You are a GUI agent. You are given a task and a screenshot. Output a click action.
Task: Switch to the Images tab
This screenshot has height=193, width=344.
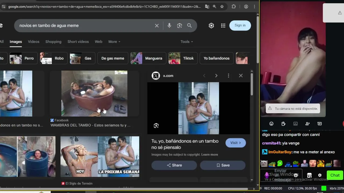tap(16, 42)
